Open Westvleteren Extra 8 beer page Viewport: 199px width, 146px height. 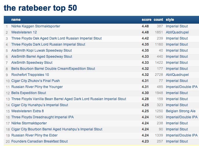27,111
